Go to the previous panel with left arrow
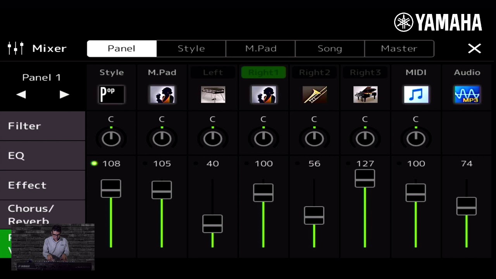Viewport: 496px width, 279px height. (x=21, y=95)
